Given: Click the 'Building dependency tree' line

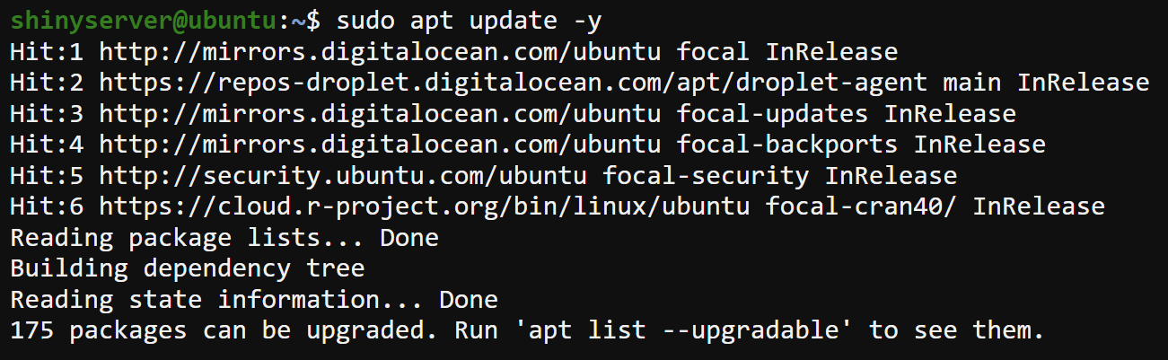Looking at the screenshot, I should tap(187, 268).
